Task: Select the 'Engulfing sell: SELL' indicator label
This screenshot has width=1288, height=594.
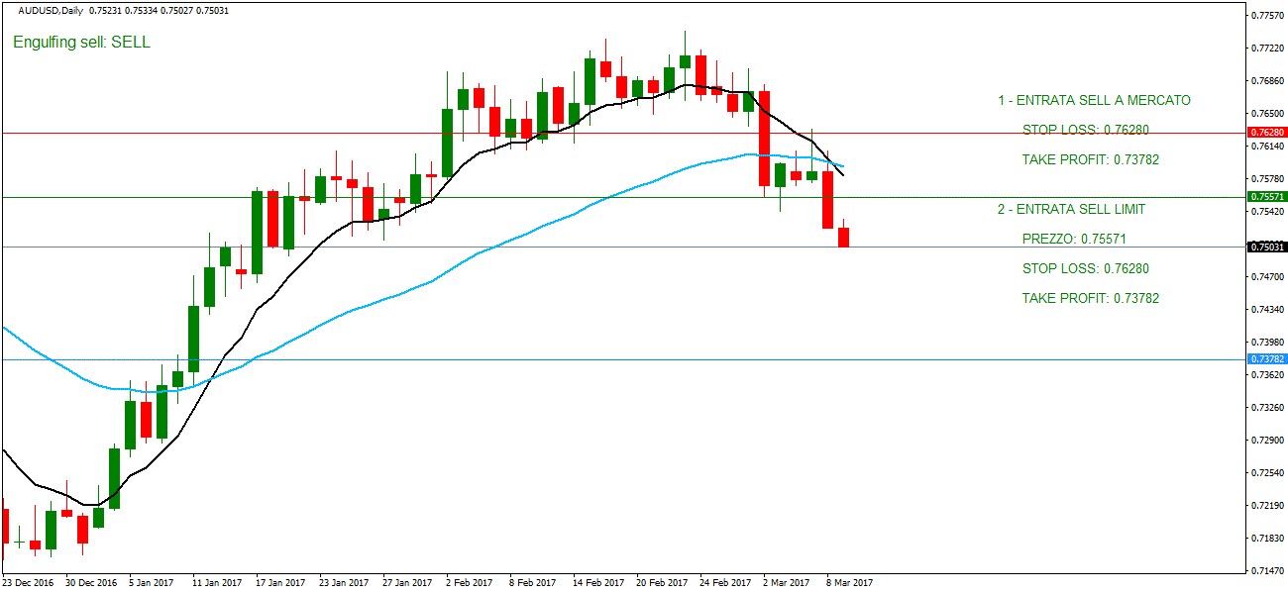Action: 81,43
